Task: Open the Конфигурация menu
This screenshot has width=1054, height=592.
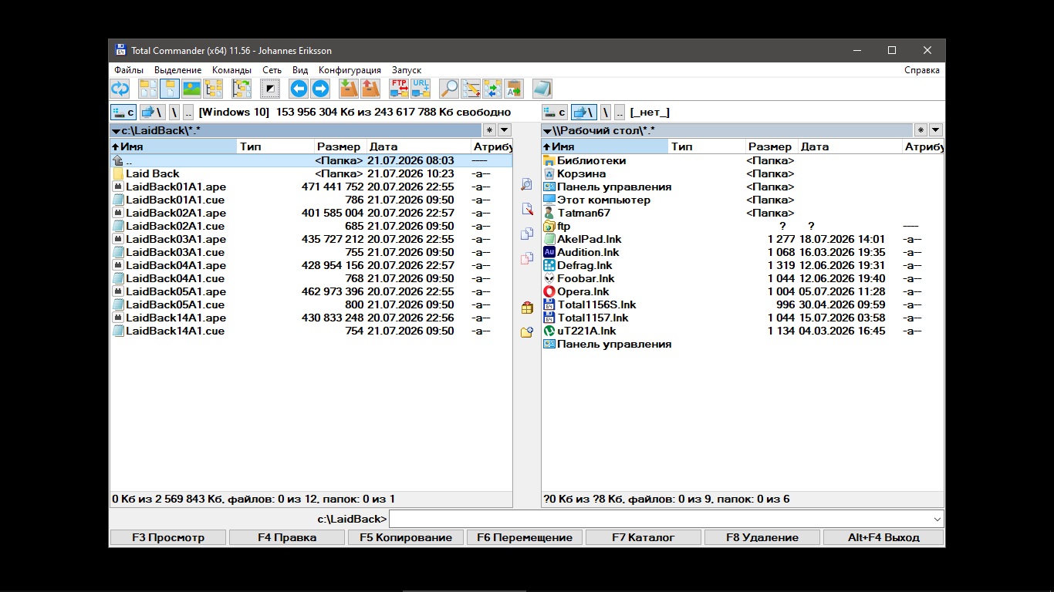Action: pyautogui.click(x=350, y=70)
